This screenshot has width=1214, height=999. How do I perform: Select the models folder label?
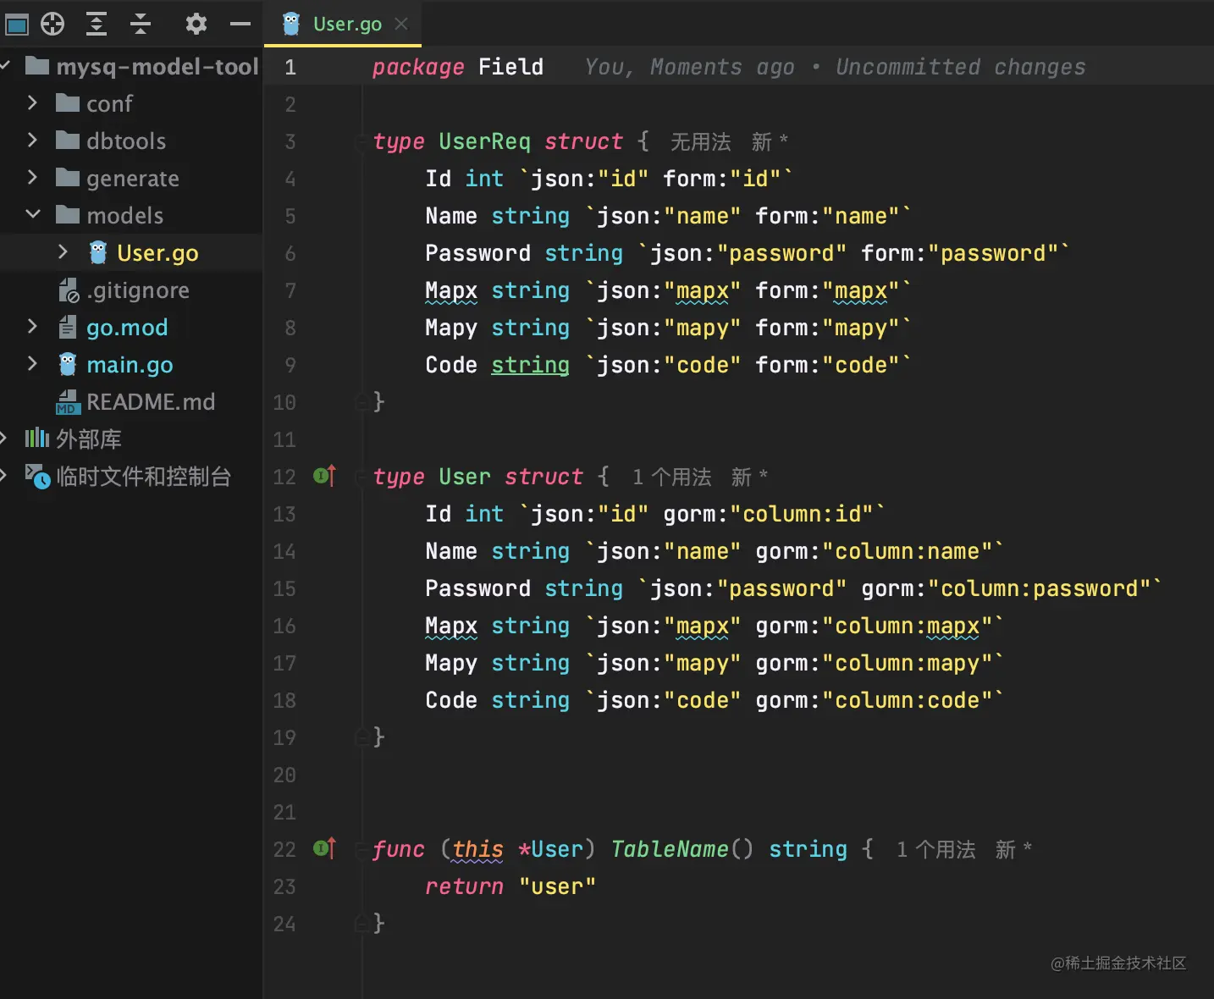tap(125, 215)
